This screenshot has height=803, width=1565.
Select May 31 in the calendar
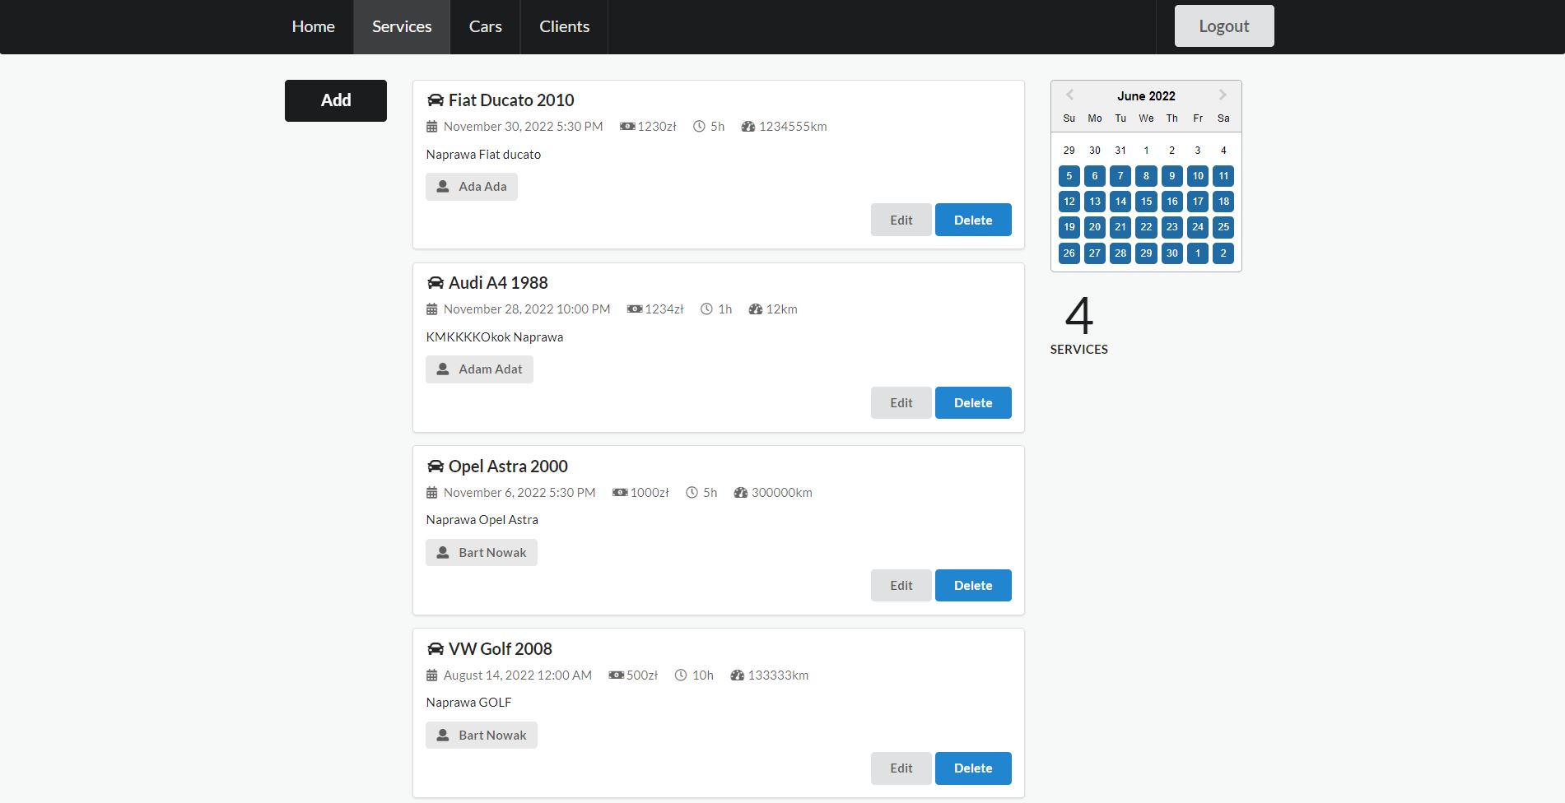[x=1120, y=151]
